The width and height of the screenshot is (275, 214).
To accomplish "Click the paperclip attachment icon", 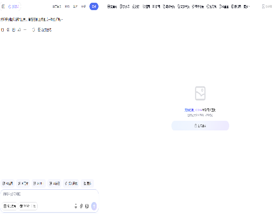I will [81, 206].
